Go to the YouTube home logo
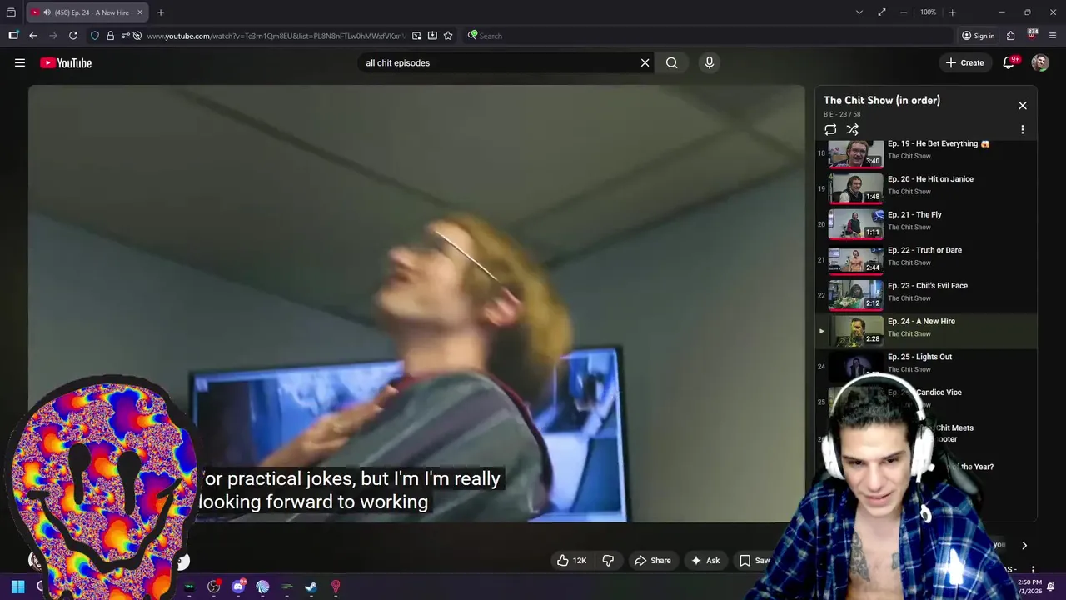The image size is (1066, 600). pos(66,63)
